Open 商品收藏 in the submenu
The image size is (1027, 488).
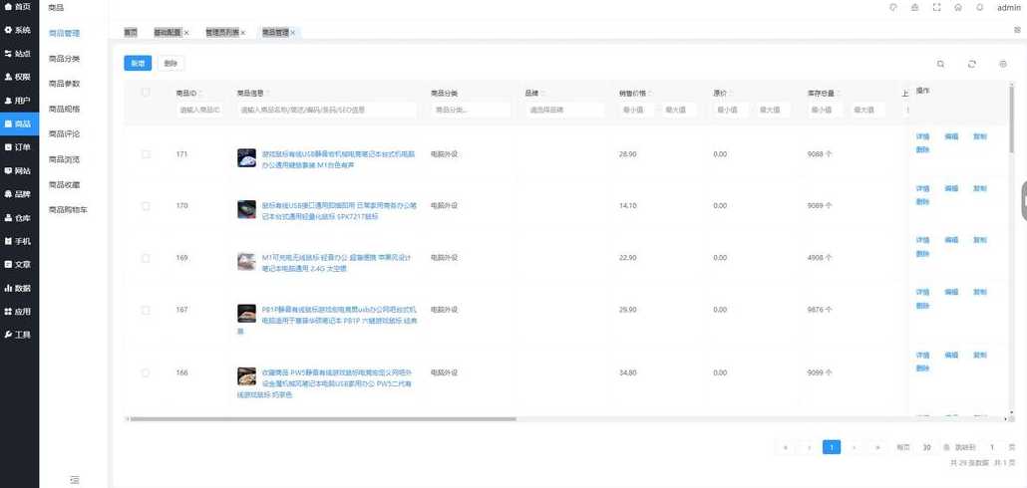click(64, 185)
